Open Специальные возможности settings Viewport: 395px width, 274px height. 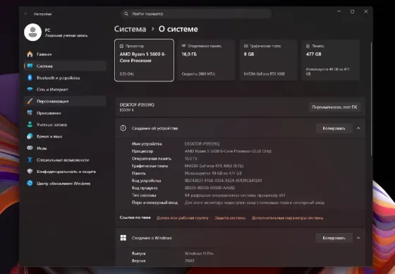[65, 160]
